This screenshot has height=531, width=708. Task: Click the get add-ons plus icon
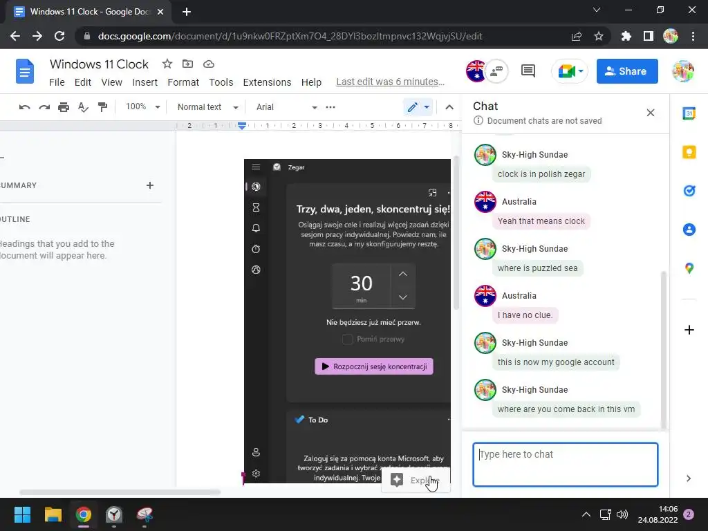[689, 330]
